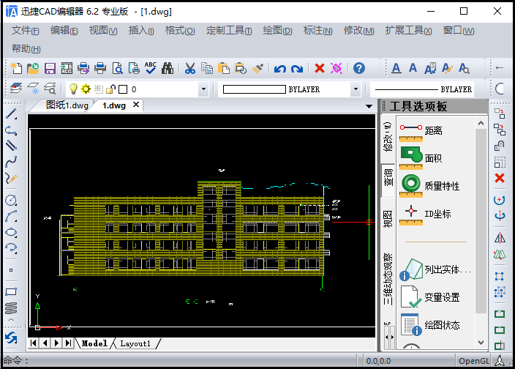Open the layer manager icon
Image resolution: width=515 pixels, height=369 pixels.
point(16,89)
